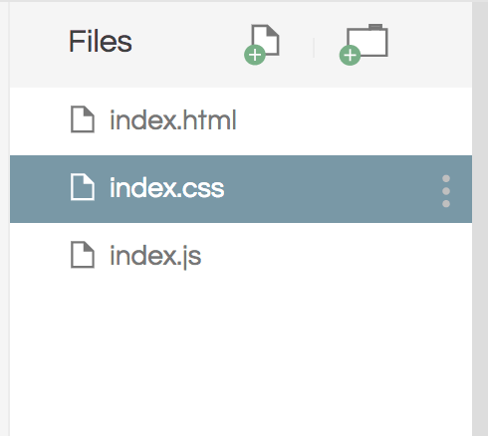Click the left border of the Files panel

point(9,219)
